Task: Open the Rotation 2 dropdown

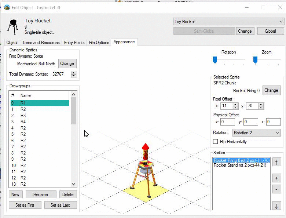Action: pos(256,133)
